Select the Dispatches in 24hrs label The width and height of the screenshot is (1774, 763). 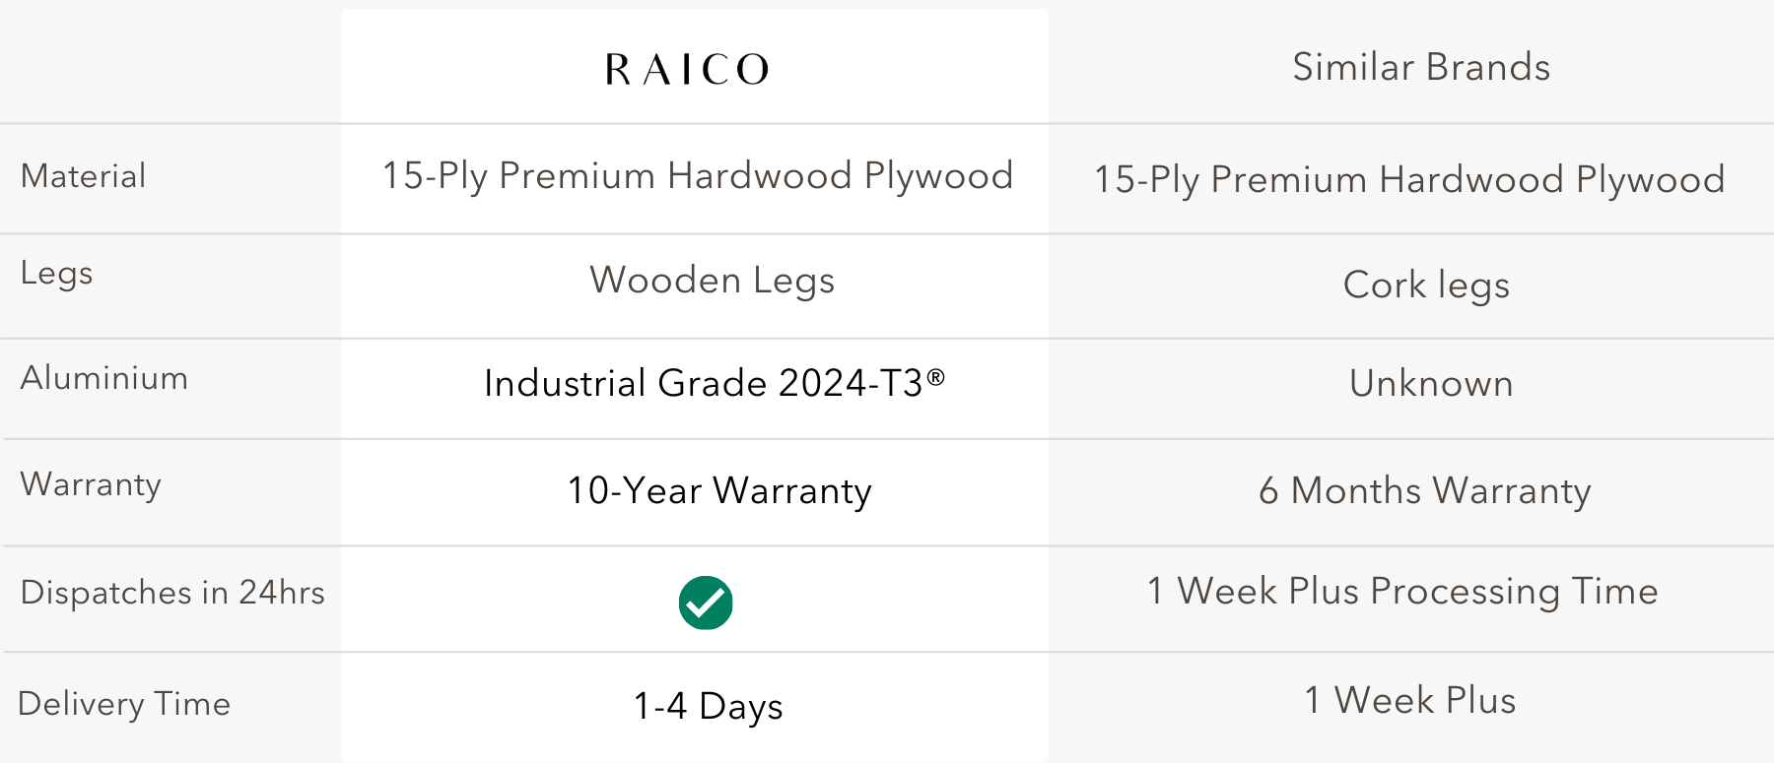pos(172,593)
